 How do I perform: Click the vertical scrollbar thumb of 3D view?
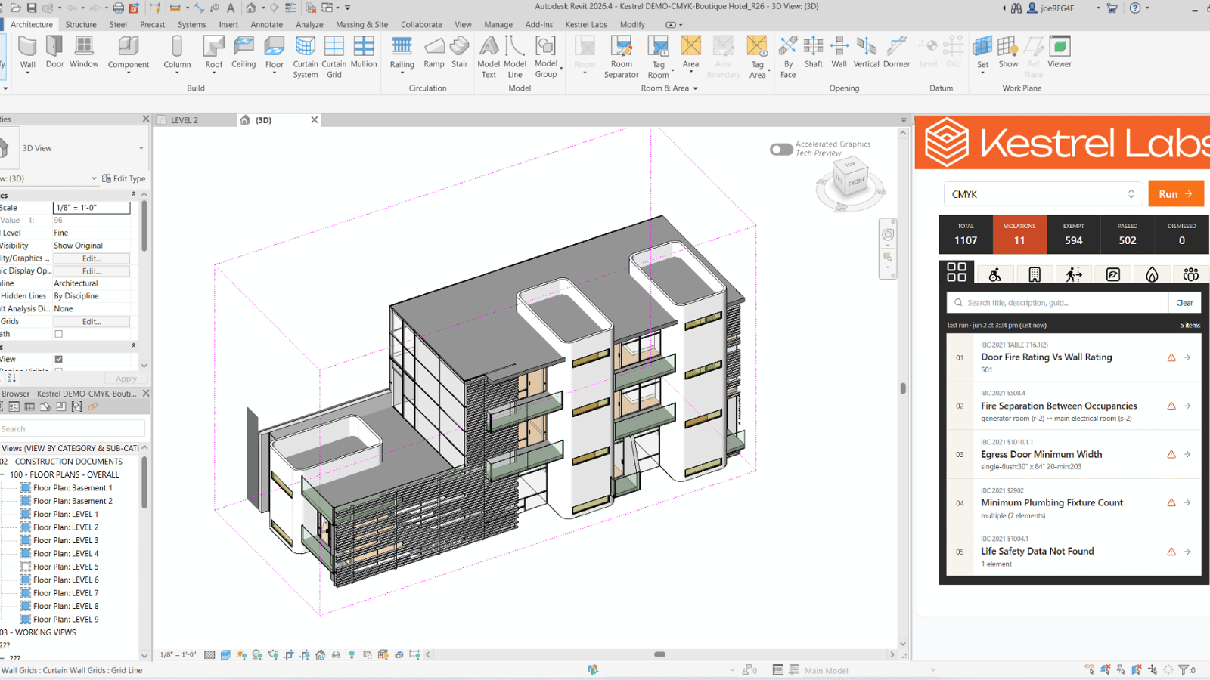click(x=903, y=388)
